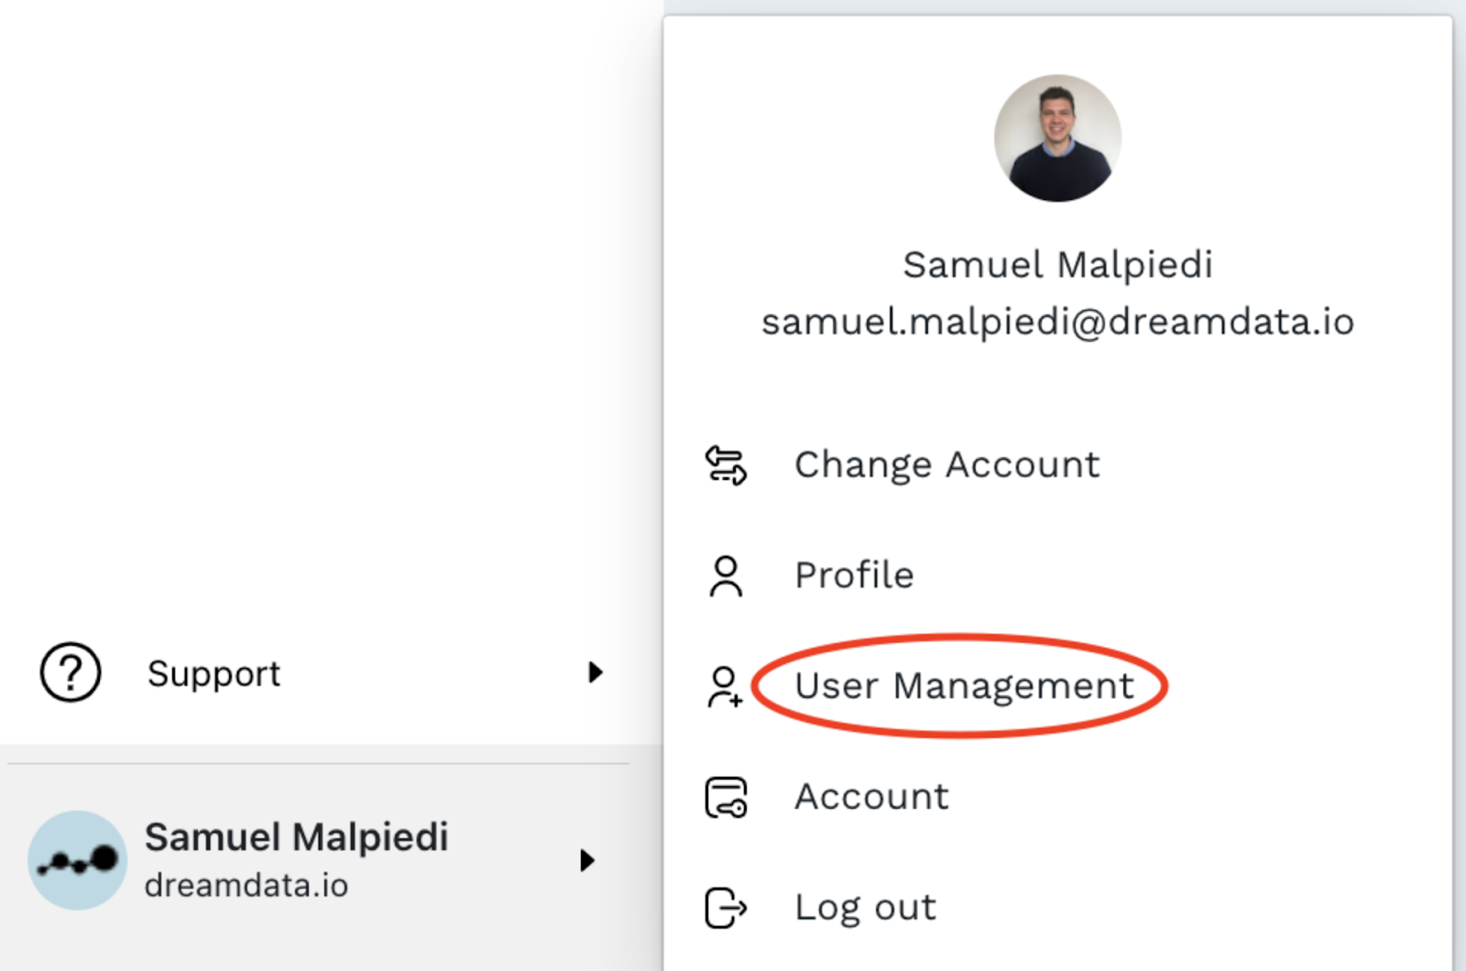The height and width of the screenshot is (971, 1466).
Task: Open the Change Account menu entry
Action: 946,464
